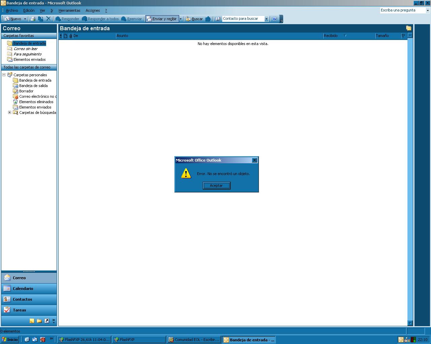
Task: Open the Escriba una pregunta dropdown arrow
Action: tap(428, 10)
